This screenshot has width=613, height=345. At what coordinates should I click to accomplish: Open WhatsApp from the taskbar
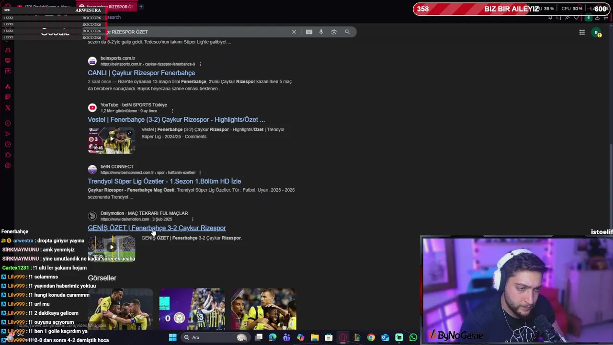point(413,337)
